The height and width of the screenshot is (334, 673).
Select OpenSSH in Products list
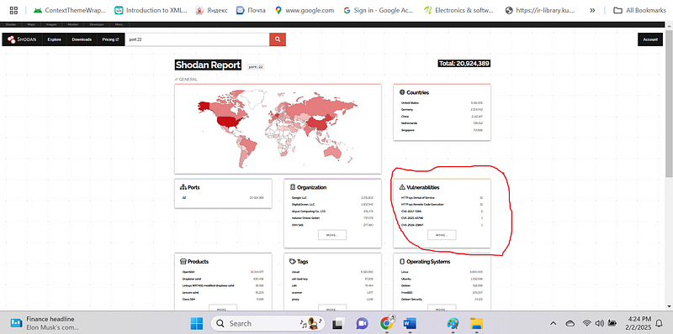[x=188, y=272]
